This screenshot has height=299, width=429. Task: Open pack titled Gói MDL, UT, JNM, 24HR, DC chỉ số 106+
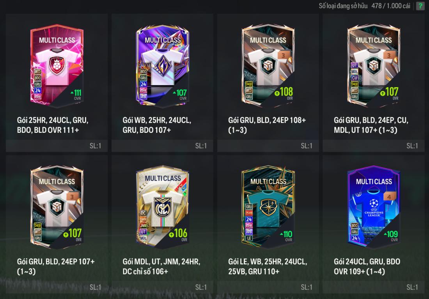click(x=161, y=267)
